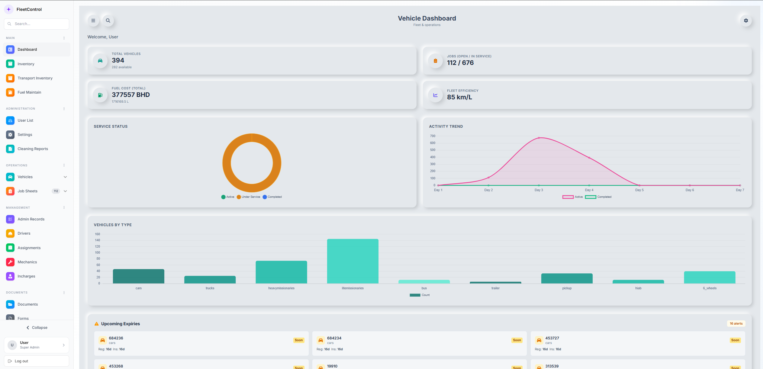The width and height of the screenshot is (763, 369).
Task: Open the User List page
Action: (37, 120)
